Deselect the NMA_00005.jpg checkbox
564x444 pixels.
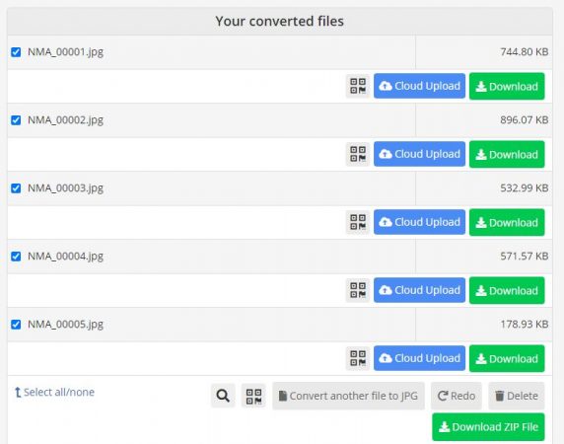click(16, 325)
